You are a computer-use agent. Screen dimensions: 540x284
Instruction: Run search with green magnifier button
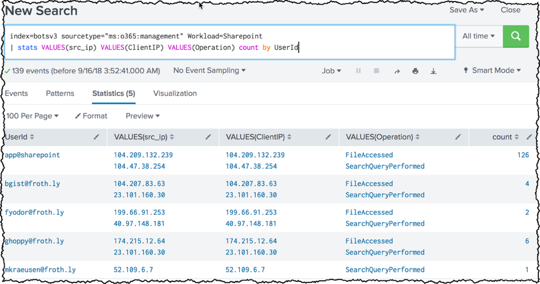tap(516, 36)
